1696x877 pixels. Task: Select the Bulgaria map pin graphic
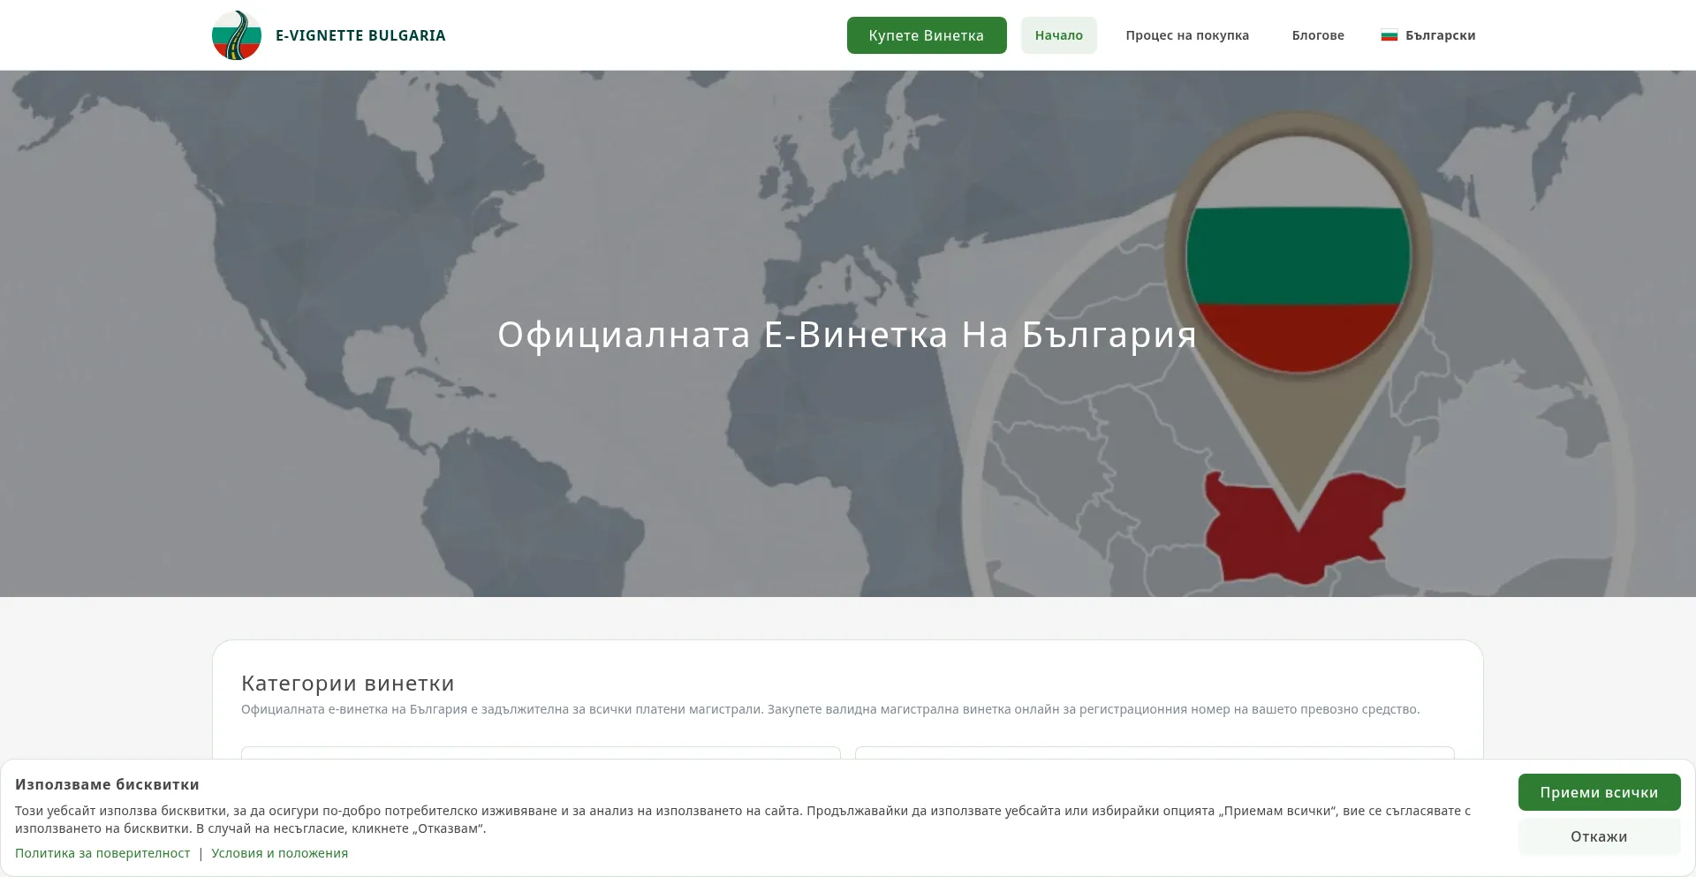click(x=1298, y=291)
